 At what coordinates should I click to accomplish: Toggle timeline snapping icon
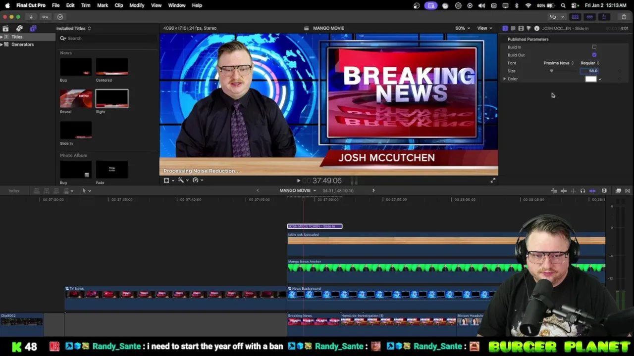[x=592, y=191]
